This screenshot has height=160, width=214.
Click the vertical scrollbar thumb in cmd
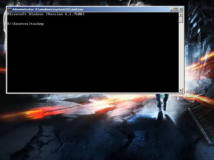click(x=181, y=19)
